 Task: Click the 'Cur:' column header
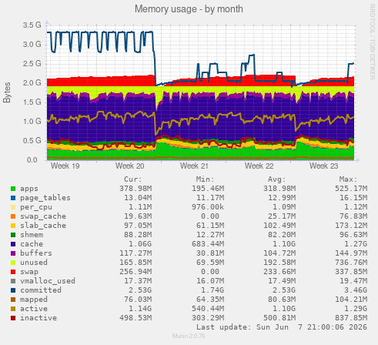133,179
